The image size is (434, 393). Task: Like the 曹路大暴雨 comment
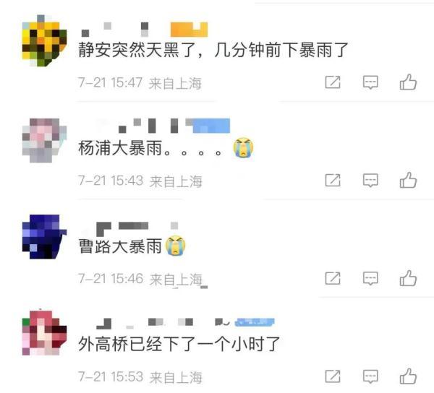408,277
